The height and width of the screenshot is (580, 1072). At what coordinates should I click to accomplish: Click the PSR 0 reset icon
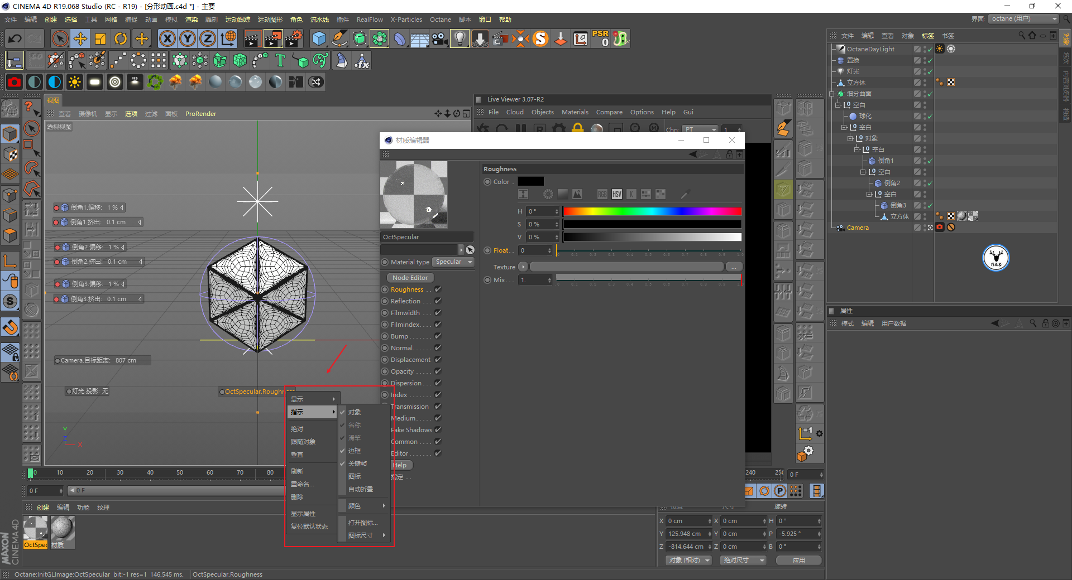coord(601,38)
